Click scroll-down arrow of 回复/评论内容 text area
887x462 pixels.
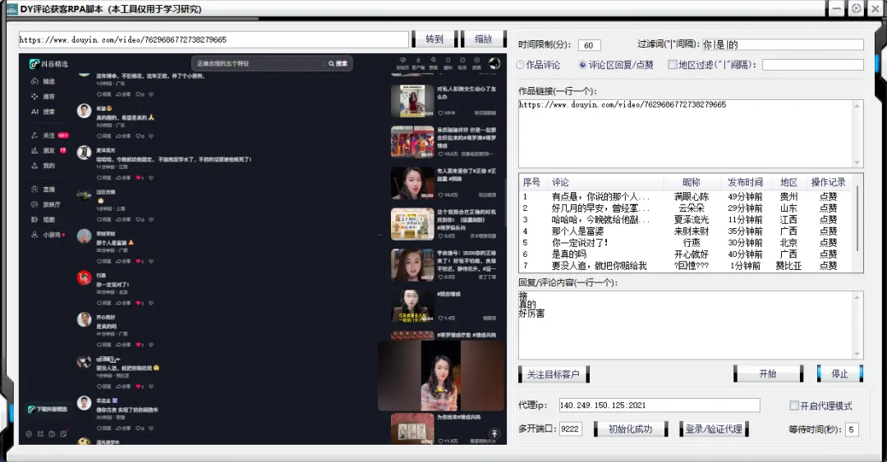(x=857, y=354)
